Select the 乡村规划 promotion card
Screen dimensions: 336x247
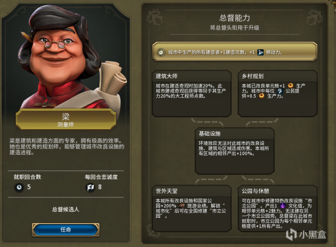pyautogui.click(x=277, y=93)
